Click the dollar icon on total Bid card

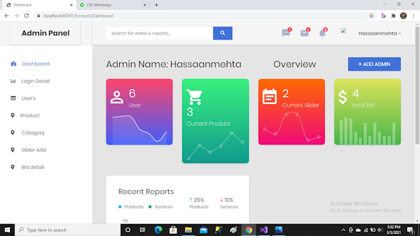(x=343, y=97)
